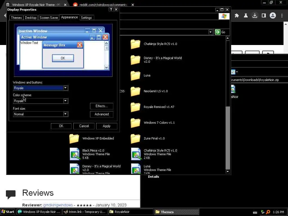Click the Themes folder window scrollbar thumb
The height and width of the screenshot is (216, 288).
pyautogui.click(x=228, y=137)
